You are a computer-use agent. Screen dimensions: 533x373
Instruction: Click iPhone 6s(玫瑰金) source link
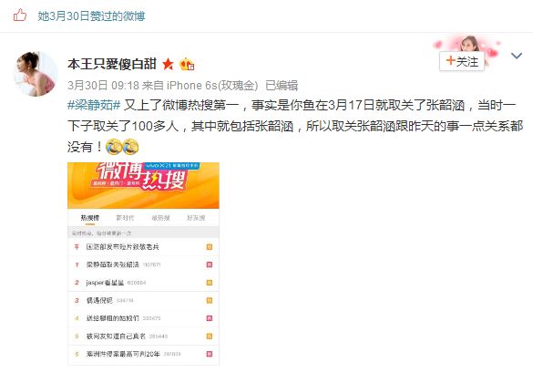pyautogui.click(x=212, y=85)
